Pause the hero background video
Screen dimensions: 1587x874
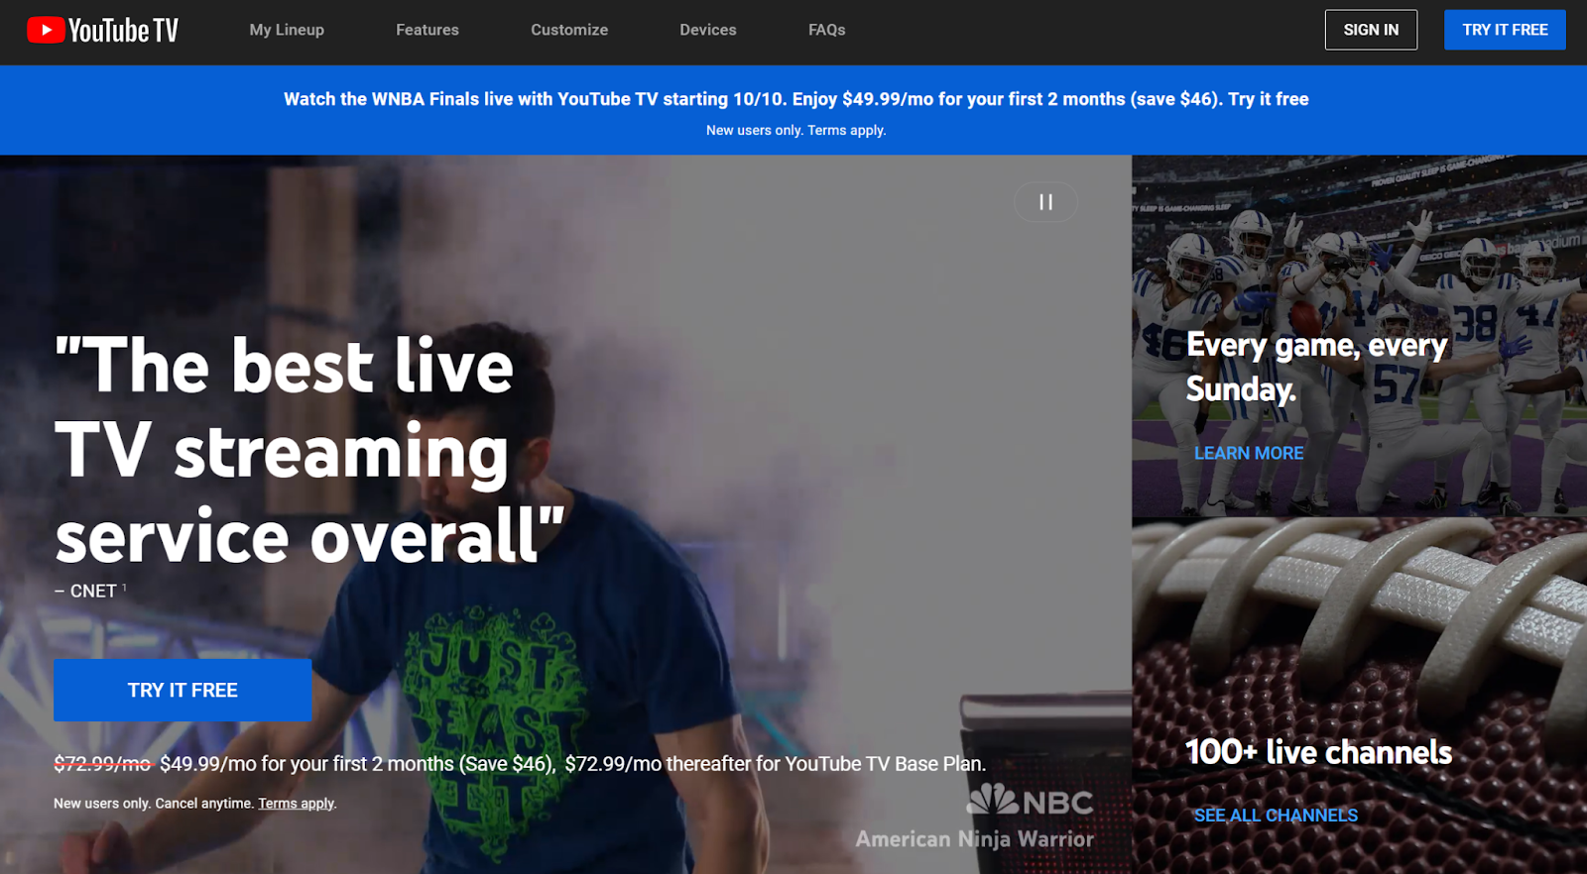point(1045,202)
